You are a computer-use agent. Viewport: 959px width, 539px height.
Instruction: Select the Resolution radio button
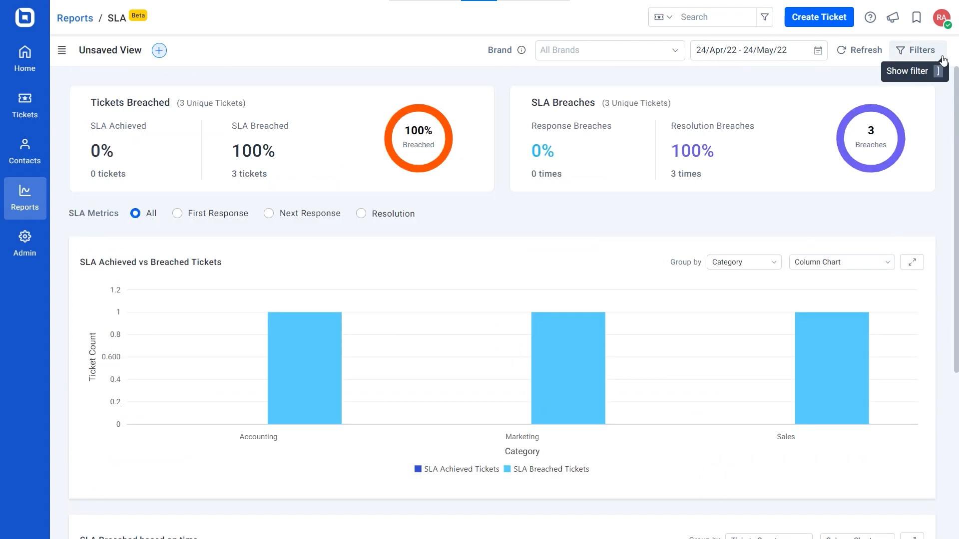point(361,213)
